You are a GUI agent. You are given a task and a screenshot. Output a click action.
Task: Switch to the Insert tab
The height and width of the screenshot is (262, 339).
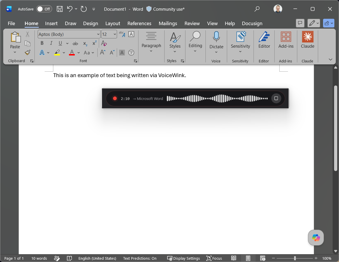[x=51, y=23]
